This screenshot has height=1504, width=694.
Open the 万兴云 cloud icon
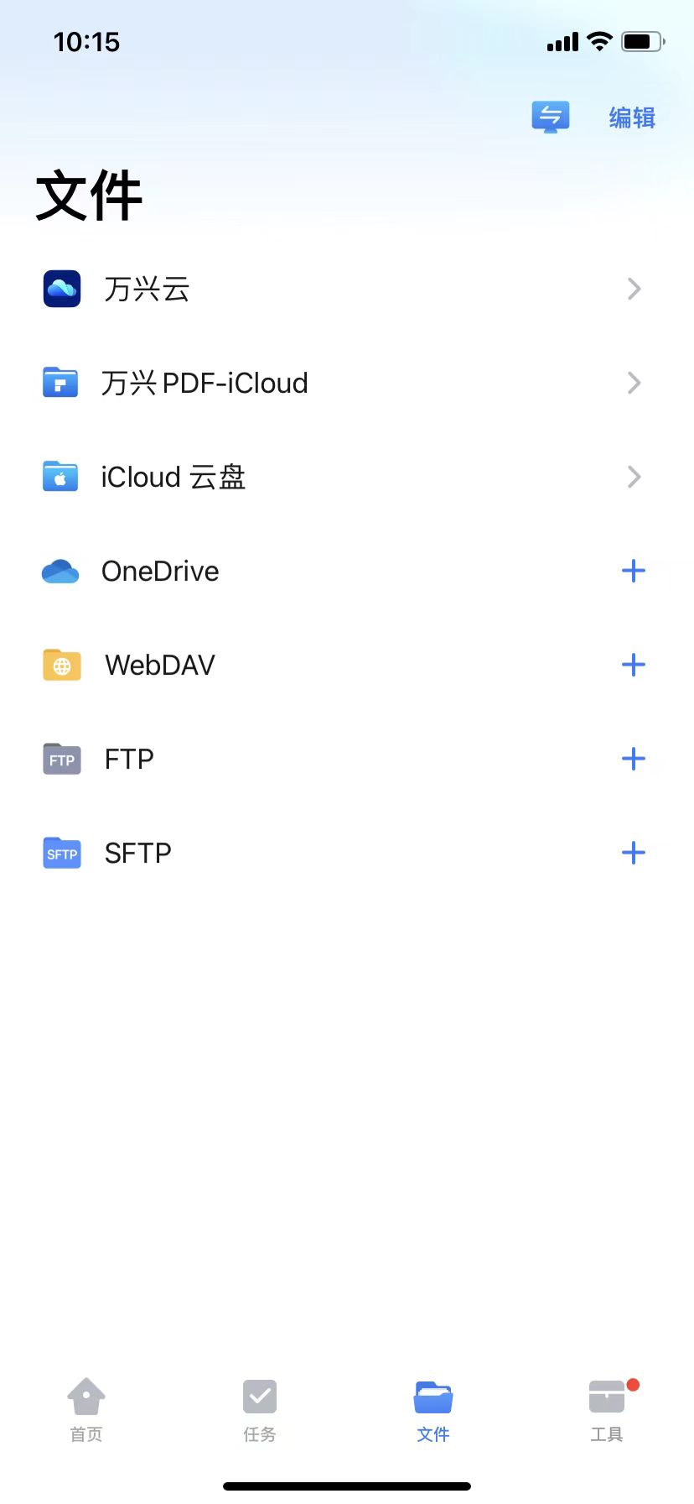[62, 289]
